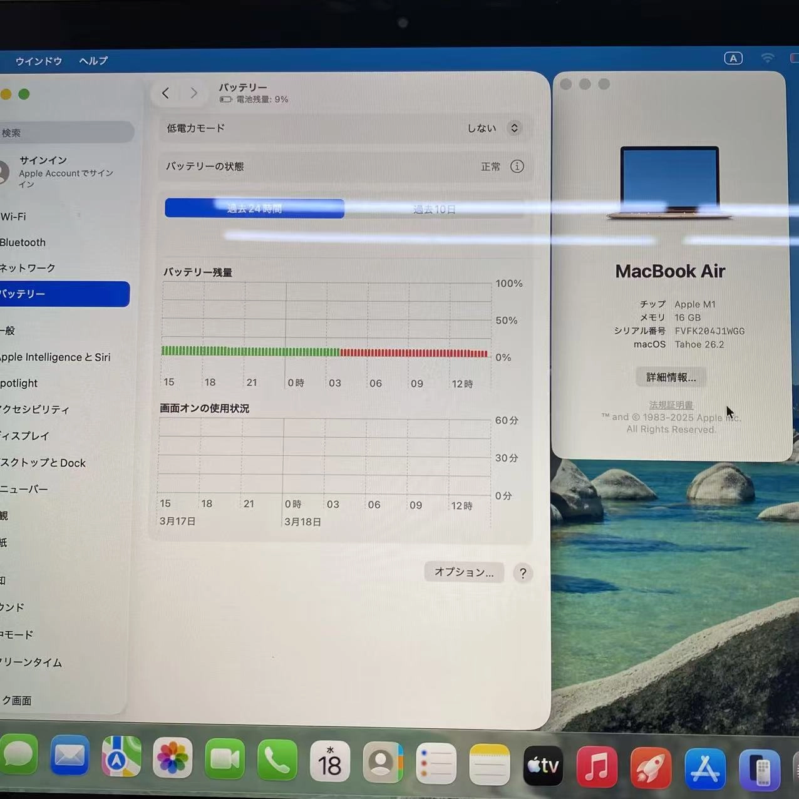
Task: Launch FaceTime from the Dock
Action: tap(225, 758)
